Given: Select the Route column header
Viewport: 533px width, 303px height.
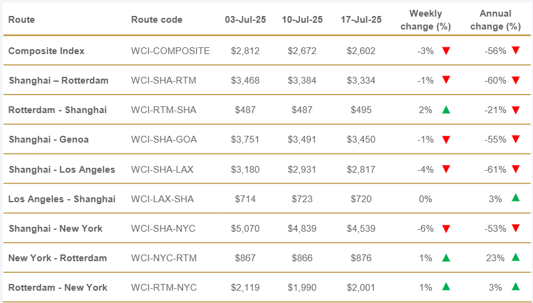Looking at the screenshot, I should click(x=22, y=20).
